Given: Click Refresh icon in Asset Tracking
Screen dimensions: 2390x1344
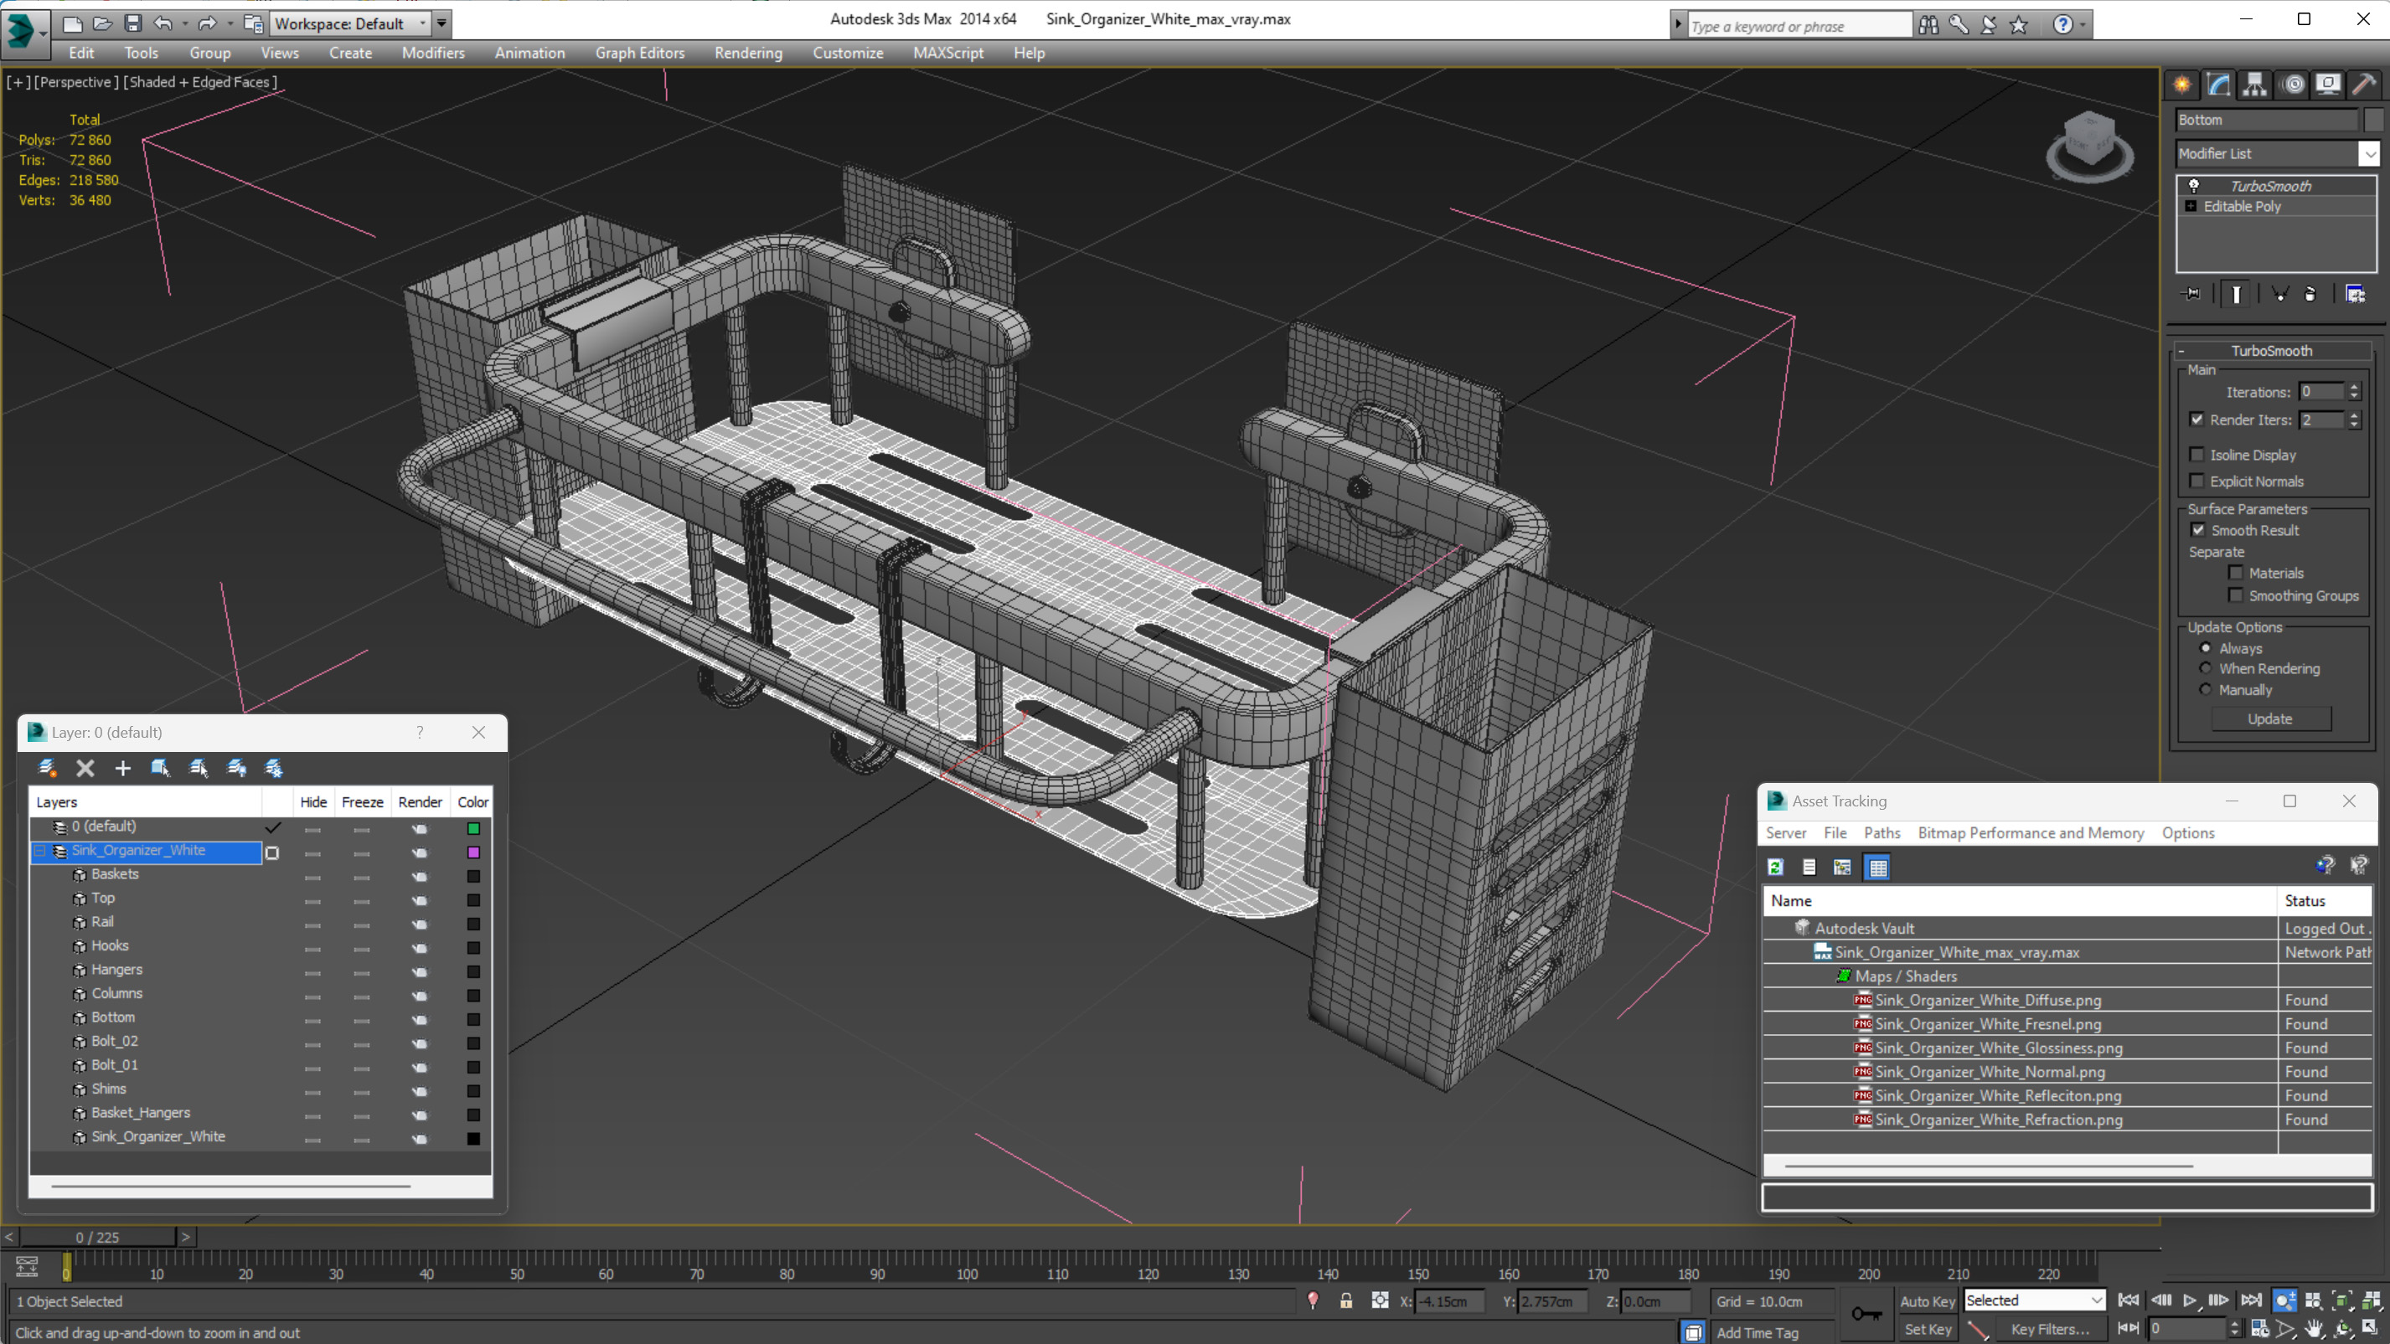Looking at the screenshot, I should pyautogui.click(x=1775, y=868).
